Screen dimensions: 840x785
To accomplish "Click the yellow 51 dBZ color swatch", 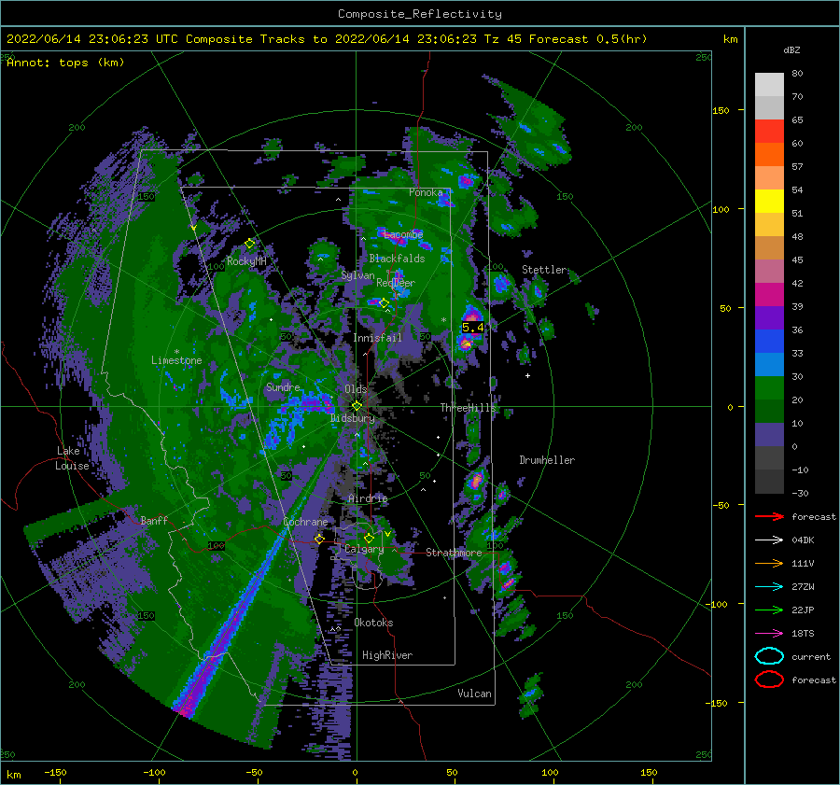I will 769,201.
